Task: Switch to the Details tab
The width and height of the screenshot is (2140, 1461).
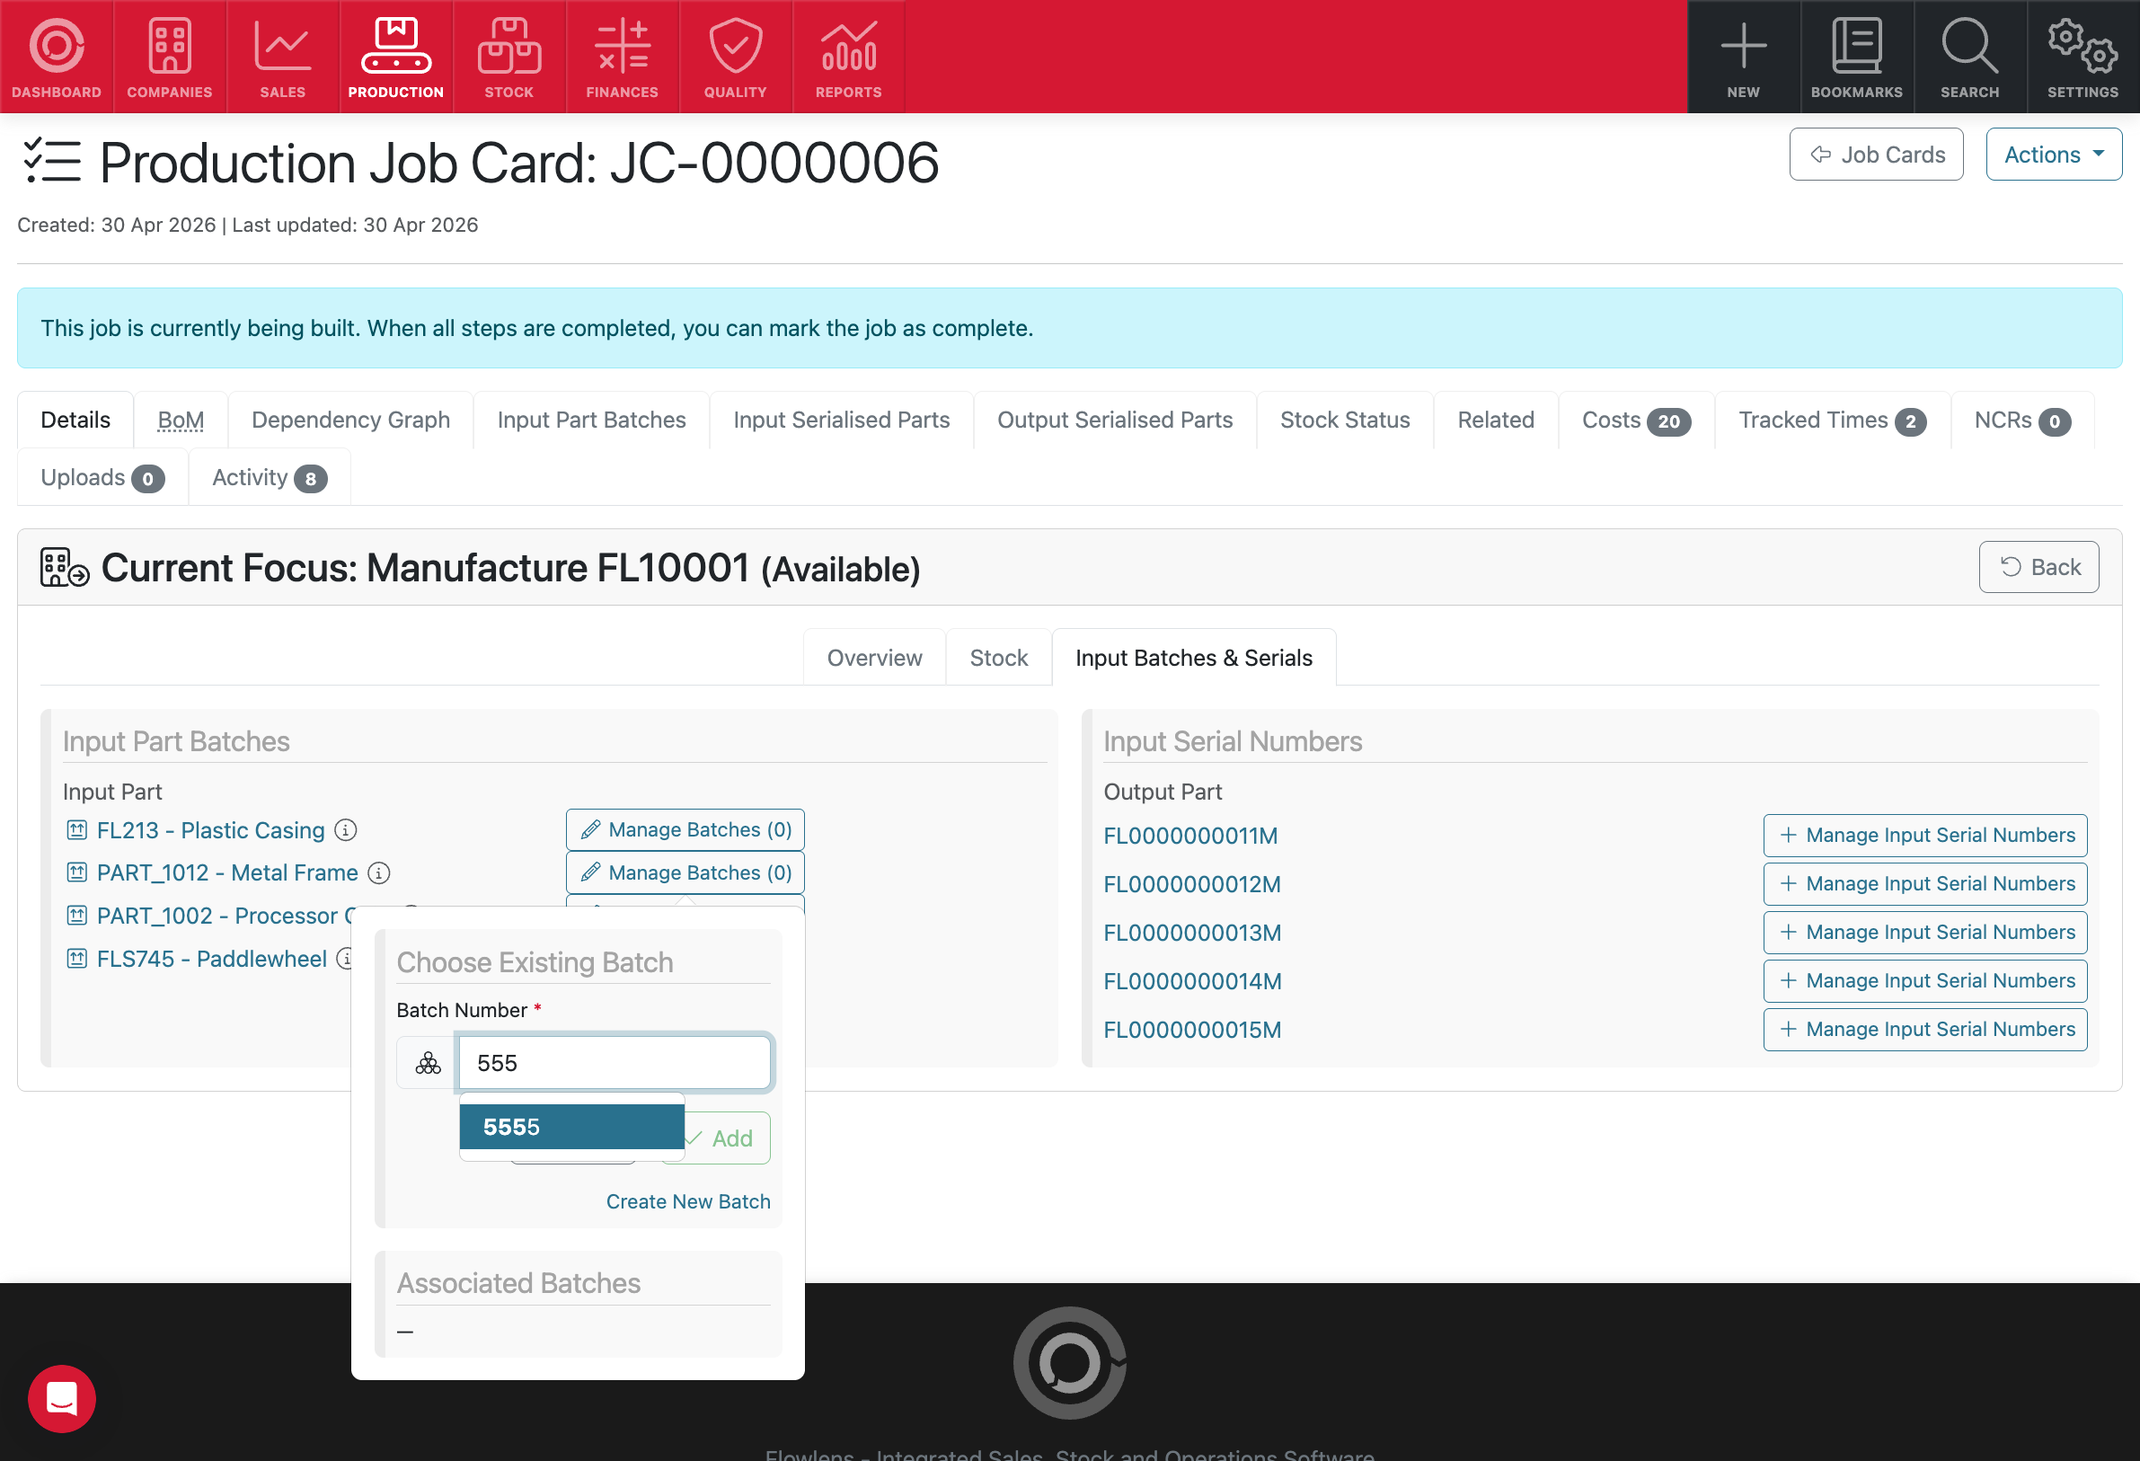Action: (x=75, y=421)
